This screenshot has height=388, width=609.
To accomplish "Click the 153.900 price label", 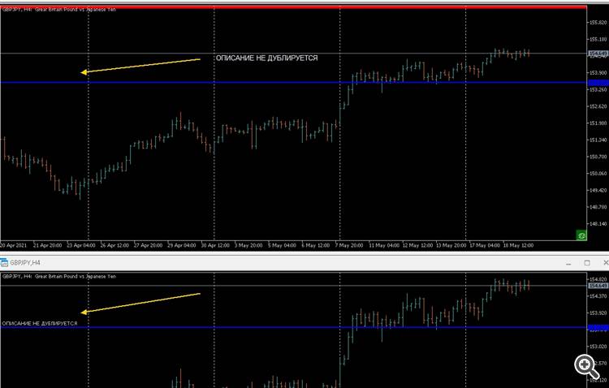I will tap(598, 72).
